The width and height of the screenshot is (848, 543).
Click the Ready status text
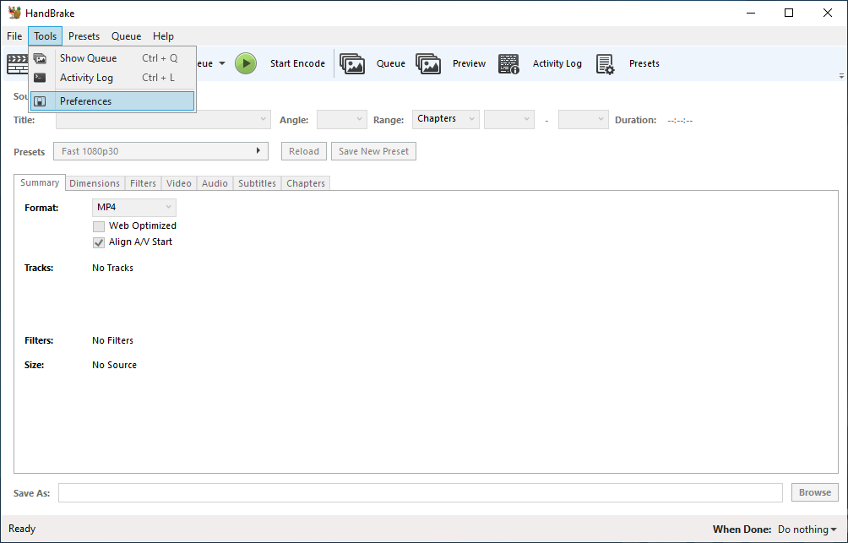click(x=22, y=529)
